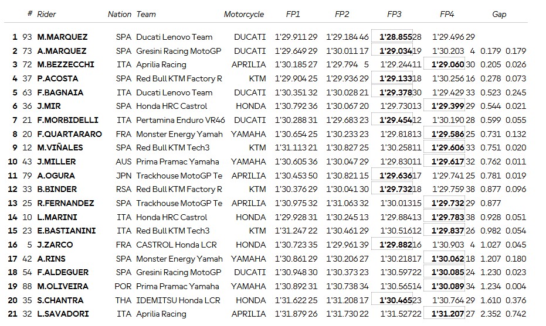The width and height of the screenshot is (546, 326).
Task: Click P.ACOSTA's highlighted 1'29.133 time
Action: 395,78
